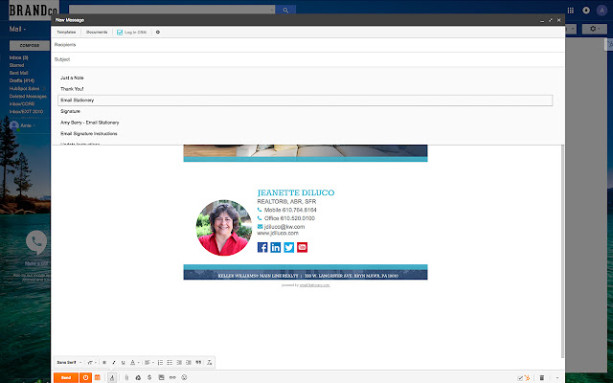This screenshot has height=383, width=613.
Task: Click the COMPOSE button in sidebar
Action: coord(30,45)
